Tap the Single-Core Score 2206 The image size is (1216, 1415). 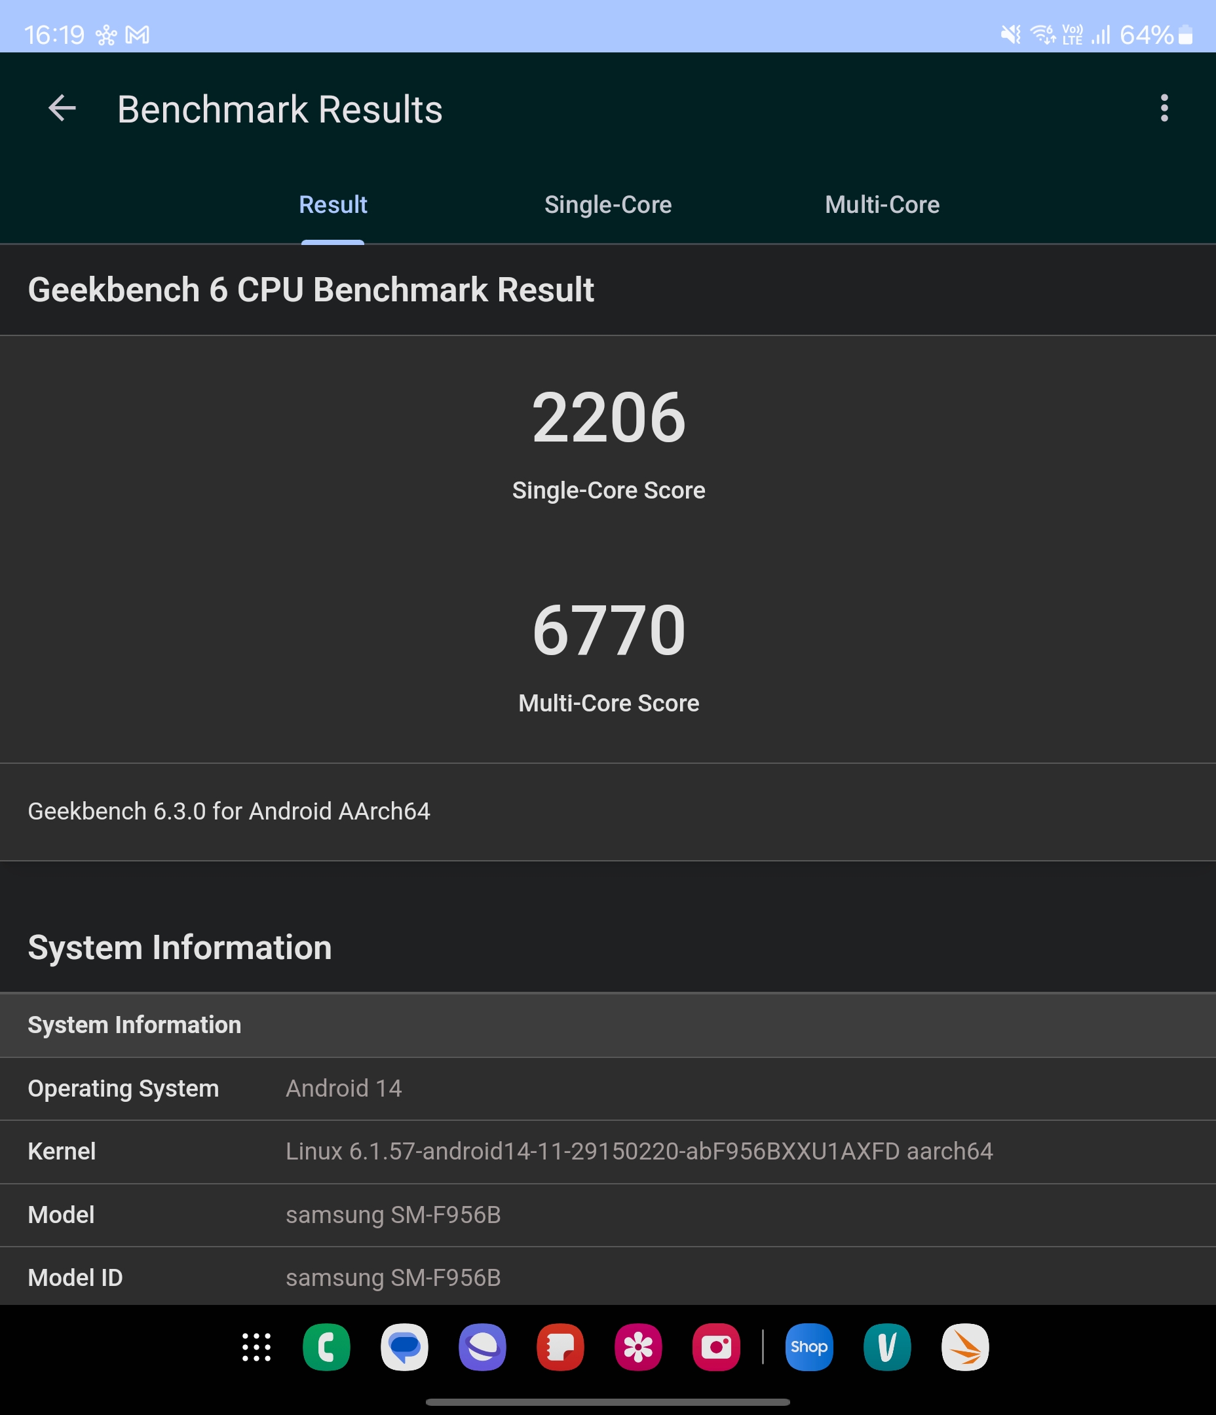(608, 418)
